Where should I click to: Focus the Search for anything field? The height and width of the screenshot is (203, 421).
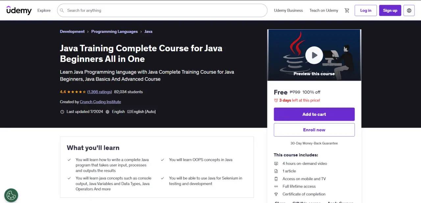pyautogui.click(x=162, y=11)
